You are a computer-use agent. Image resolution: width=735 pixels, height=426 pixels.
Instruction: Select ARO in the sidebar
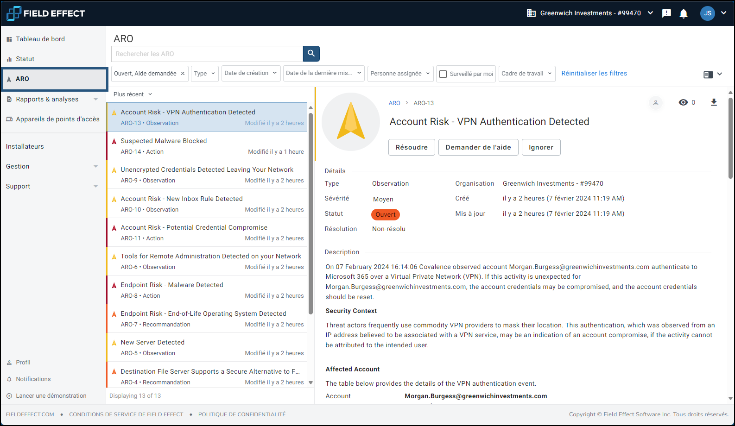point(55,79)
